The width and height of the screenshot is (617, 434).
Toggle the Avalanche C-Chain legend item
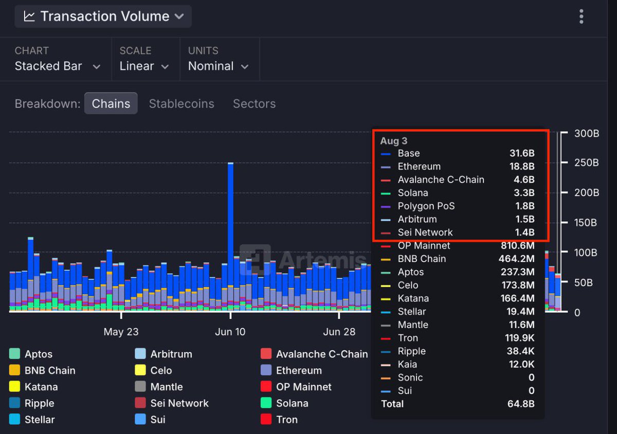coord(314,354)
